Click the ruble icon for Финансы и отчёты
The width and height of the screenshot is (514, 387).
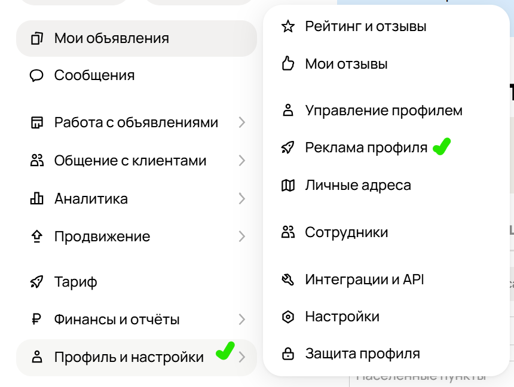(37, 320)
